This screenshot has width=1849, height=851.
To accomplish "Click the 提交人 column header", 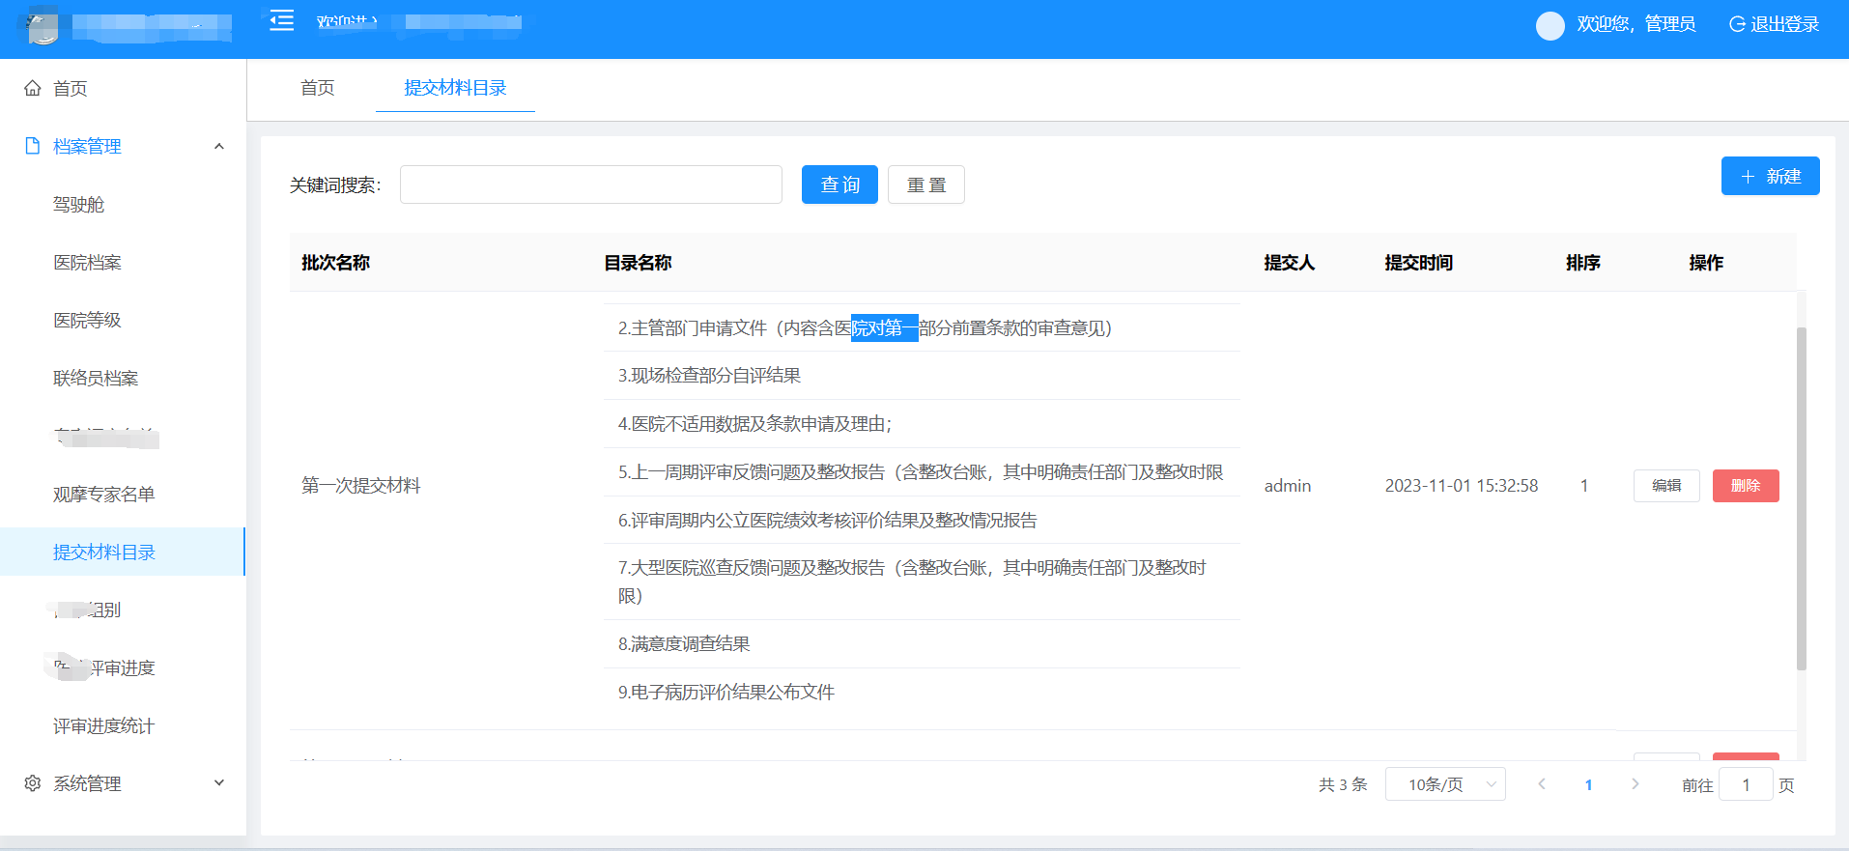I will pos(1290,263).
